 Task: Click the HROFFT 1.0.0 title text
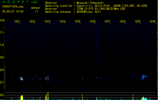tap(20, 2)
